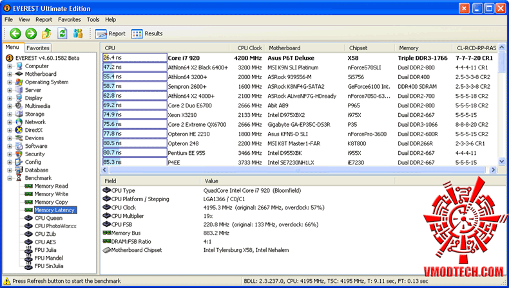Go up one level with folder arrow icon
The height and width of the screenshot is (288, 509).
click(46, 33)
